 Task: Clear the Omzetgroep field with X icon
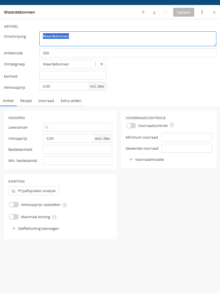pos(102,64)
